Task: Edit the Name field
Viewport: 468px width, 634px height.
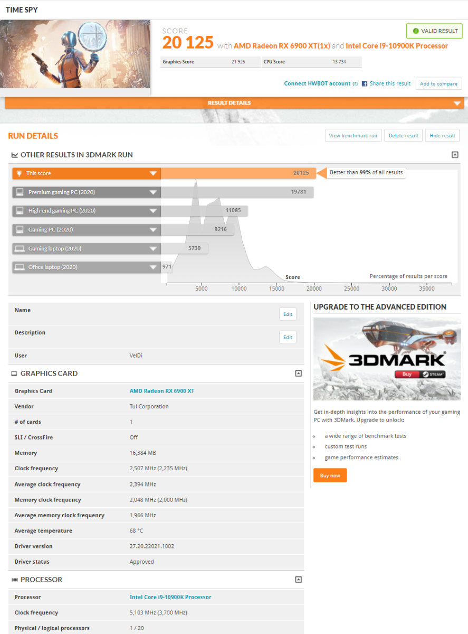Action: tap(288, 314)
